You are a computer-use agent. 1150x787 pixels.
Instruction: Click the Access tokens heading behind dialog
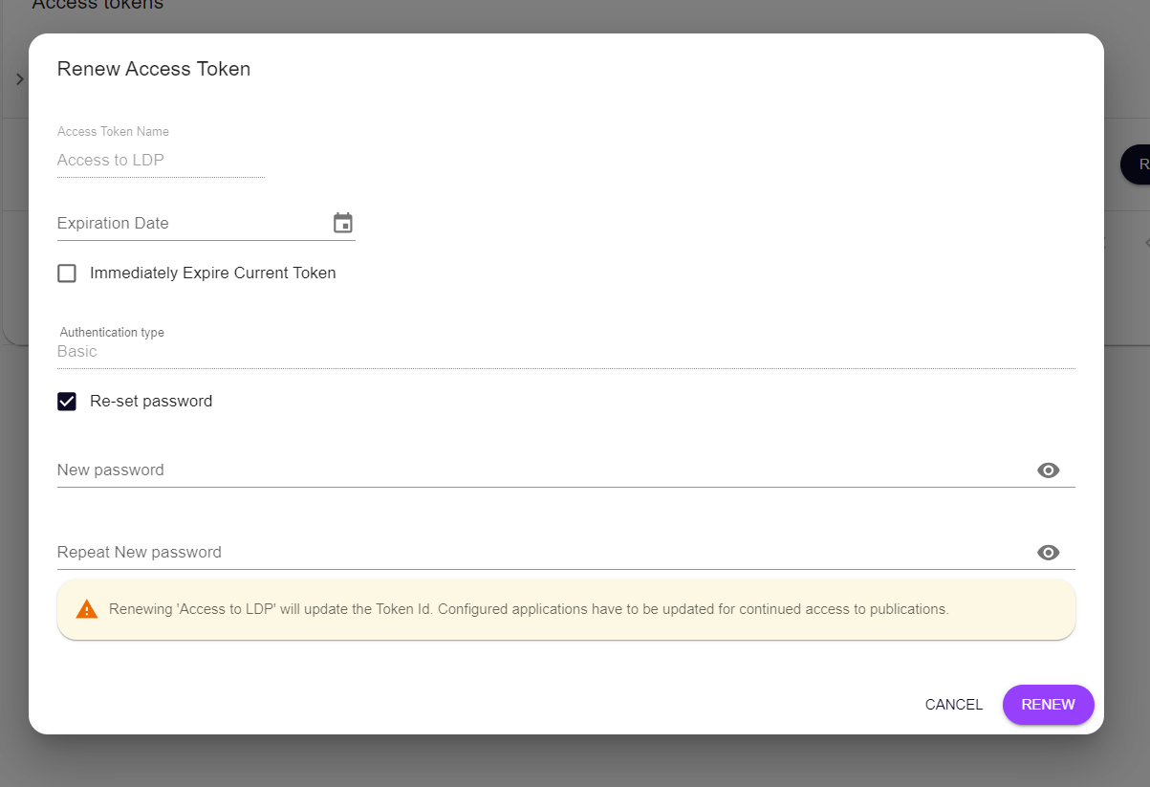click(x=98, y=6)
